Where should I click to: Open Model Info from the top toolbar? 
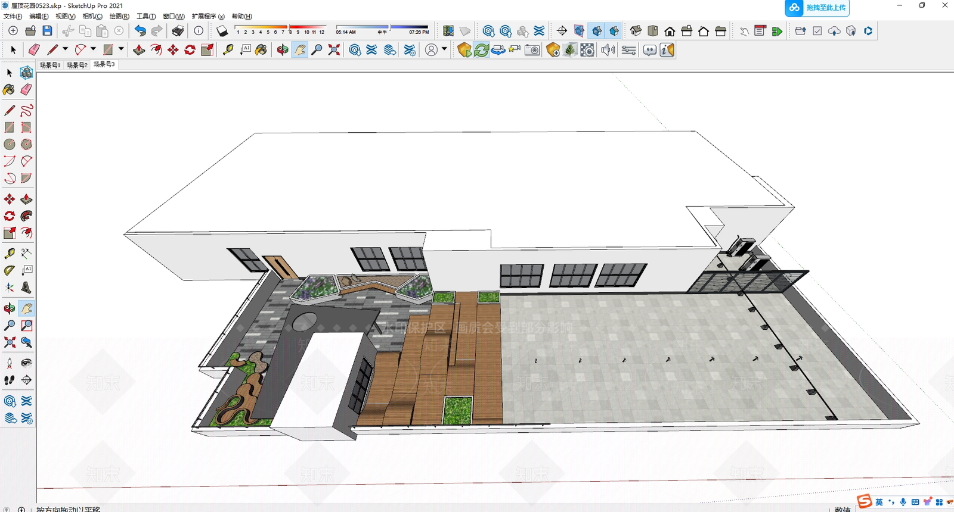(x=199, y=31)
